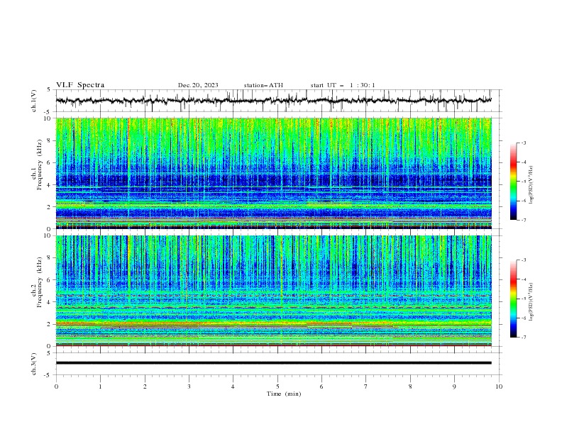Click the ch.1 "Frequency (kHz)" axis label

pos(40,165)
